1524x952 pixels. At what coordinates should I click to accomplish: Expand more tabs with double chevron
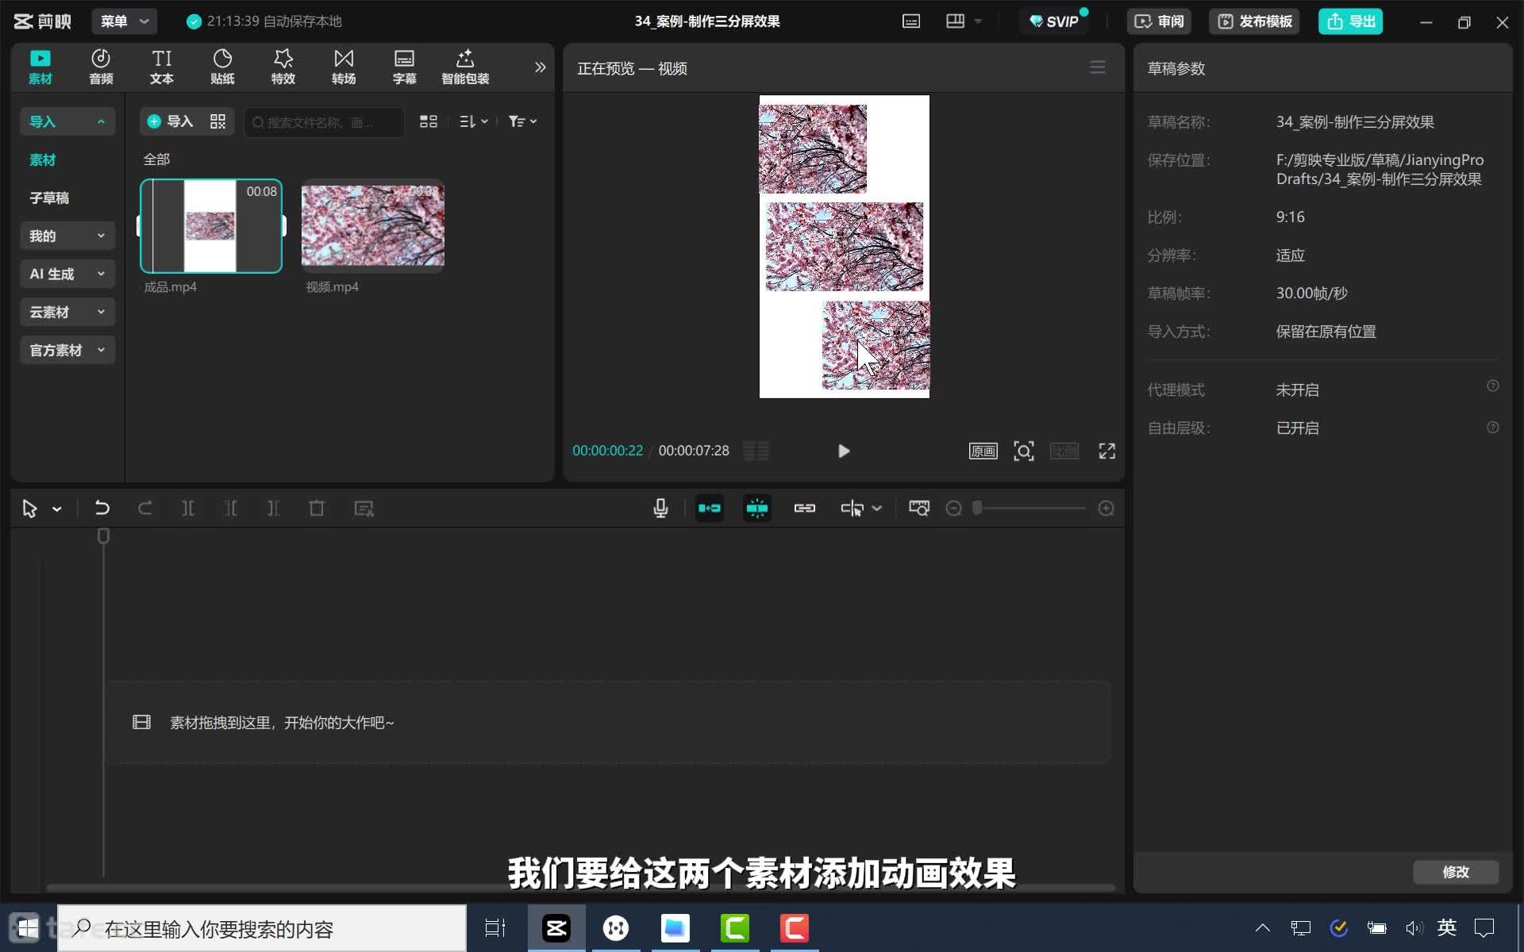click(541, 67)
